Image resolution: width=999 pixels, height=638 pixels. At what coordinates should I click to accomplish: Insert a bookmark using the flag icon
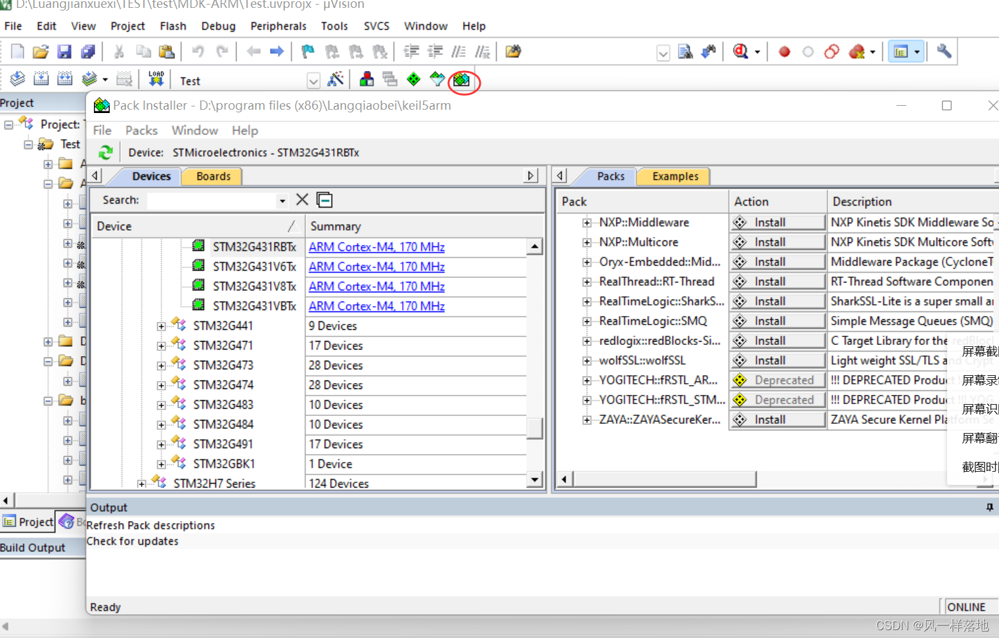click(x=307, y=51)
